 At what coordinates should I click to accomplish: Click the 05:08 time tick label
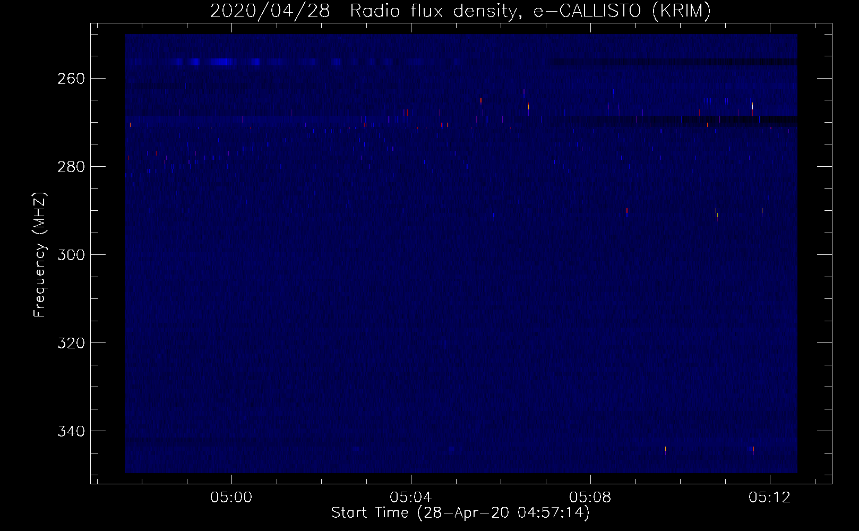pos(590,498)
